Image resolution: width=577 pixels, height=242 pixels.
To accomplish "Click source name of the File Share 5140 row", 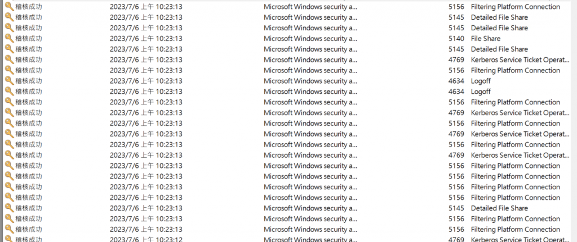I will coord(310,38).
